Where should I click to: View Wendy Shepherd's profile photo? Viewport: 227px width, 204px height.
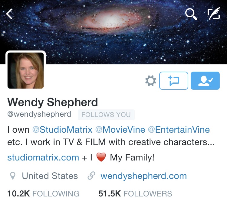[26, 70]
